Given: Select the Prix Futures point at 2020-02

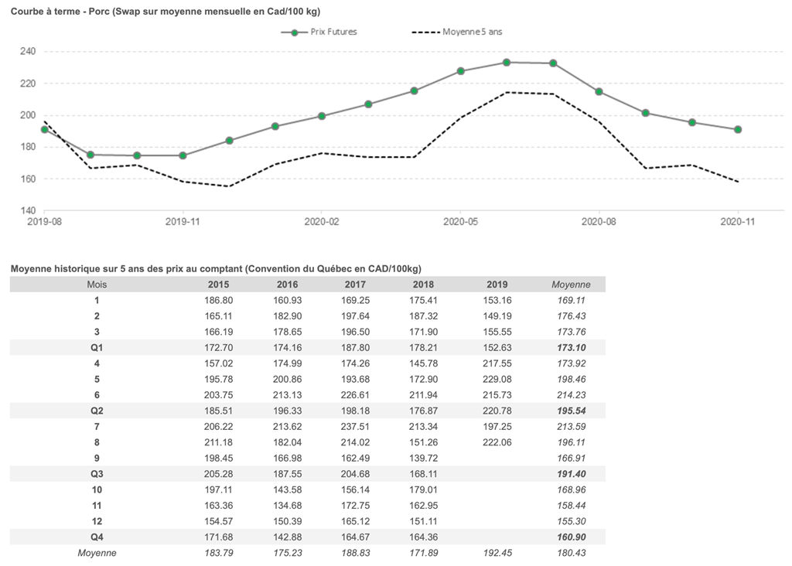Looking at the screenshot, I should [322, 116].
